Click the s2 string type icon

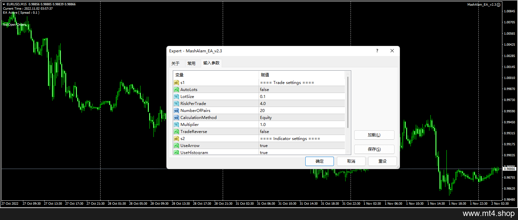coord(176,139)
